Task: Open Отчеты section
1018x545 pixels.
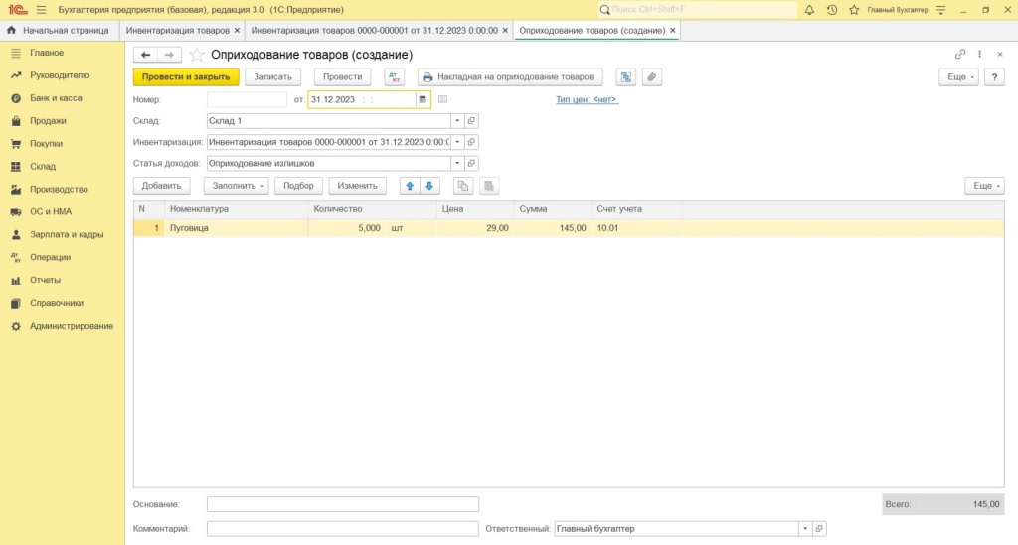Action: 63,280
